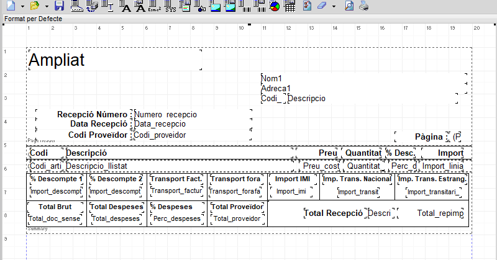497x260 pixels.
Task: Select the memo text block tool
Action: tap(185, 6)
